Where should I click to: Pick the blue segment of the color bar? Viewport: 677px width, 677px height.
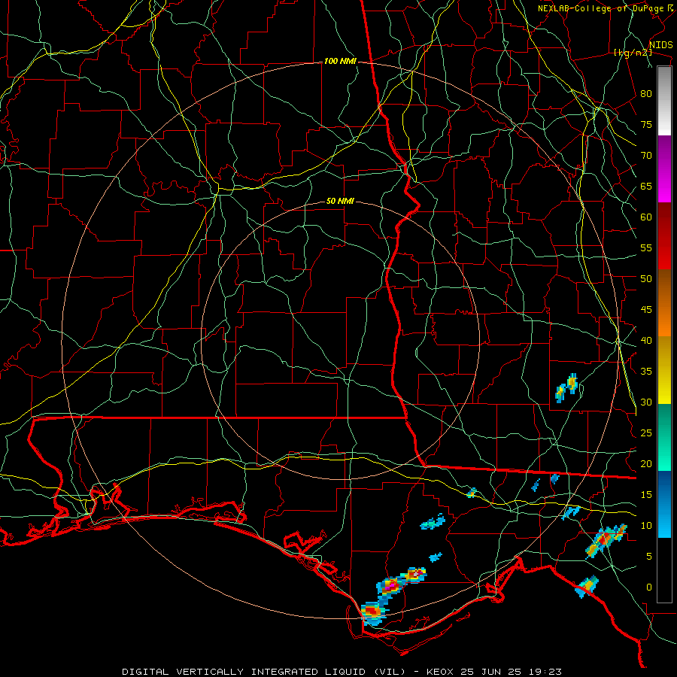pos(664,504)
